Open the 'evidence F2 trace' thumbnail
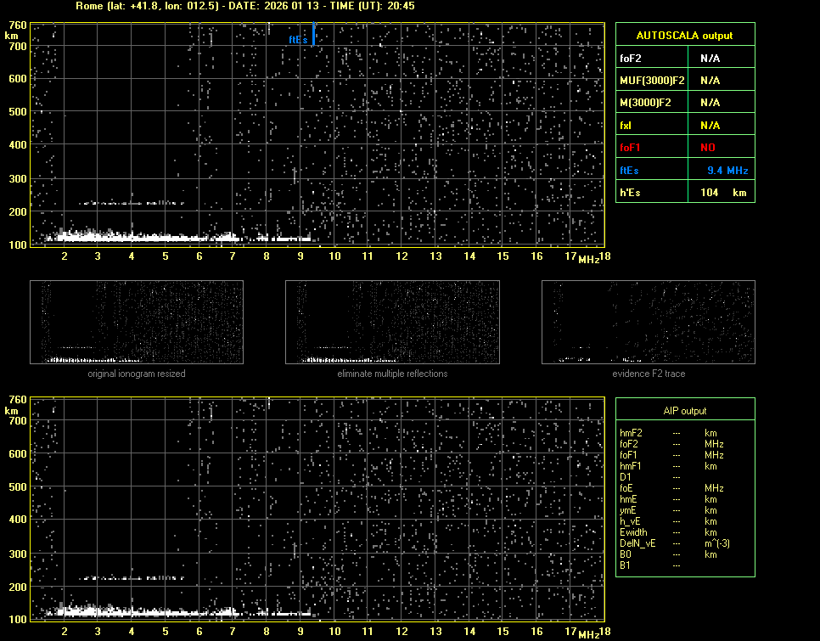Image resolution: width=820 pixels, height=641 pixels. tap(649, 322)
